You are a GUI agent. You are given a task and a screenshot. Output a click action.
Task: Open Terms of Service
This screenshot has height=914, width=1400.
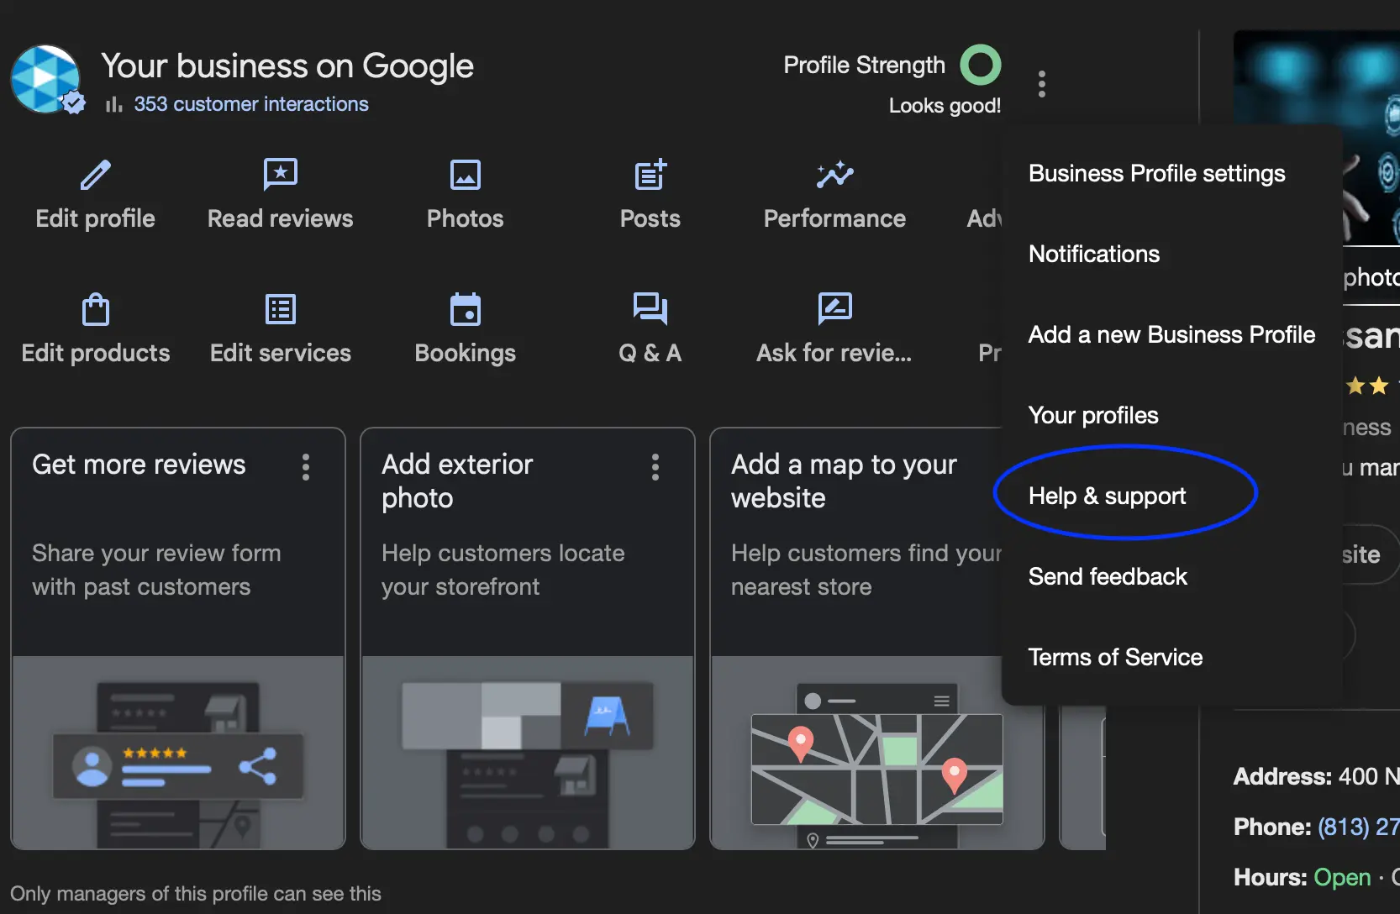pyautogui.click(x=1115, y=656)
